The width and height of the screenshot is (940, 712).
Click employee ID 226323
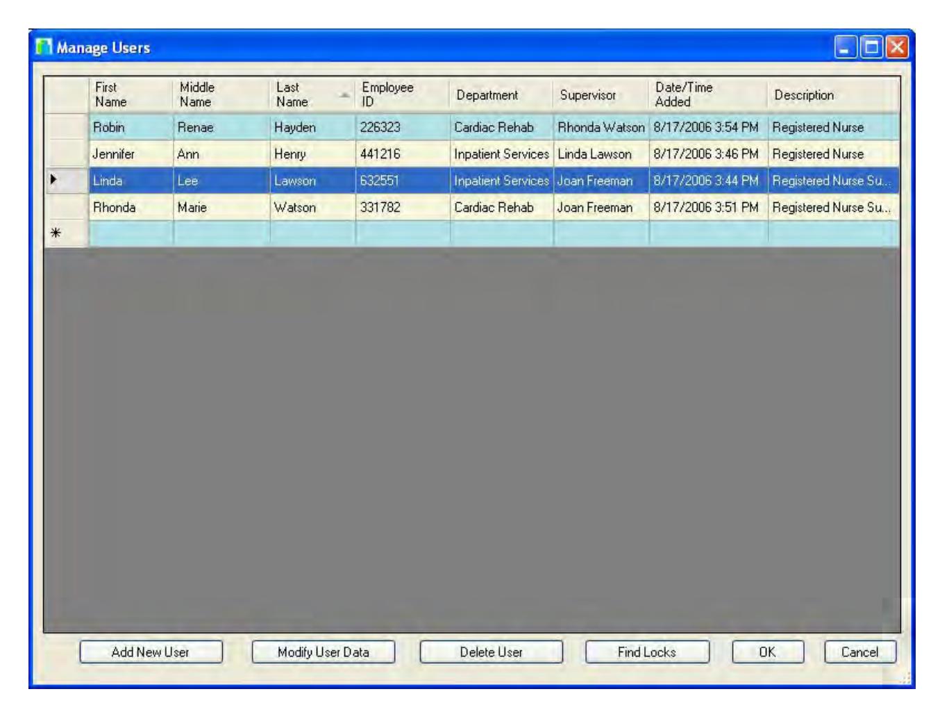pos(403,128)
